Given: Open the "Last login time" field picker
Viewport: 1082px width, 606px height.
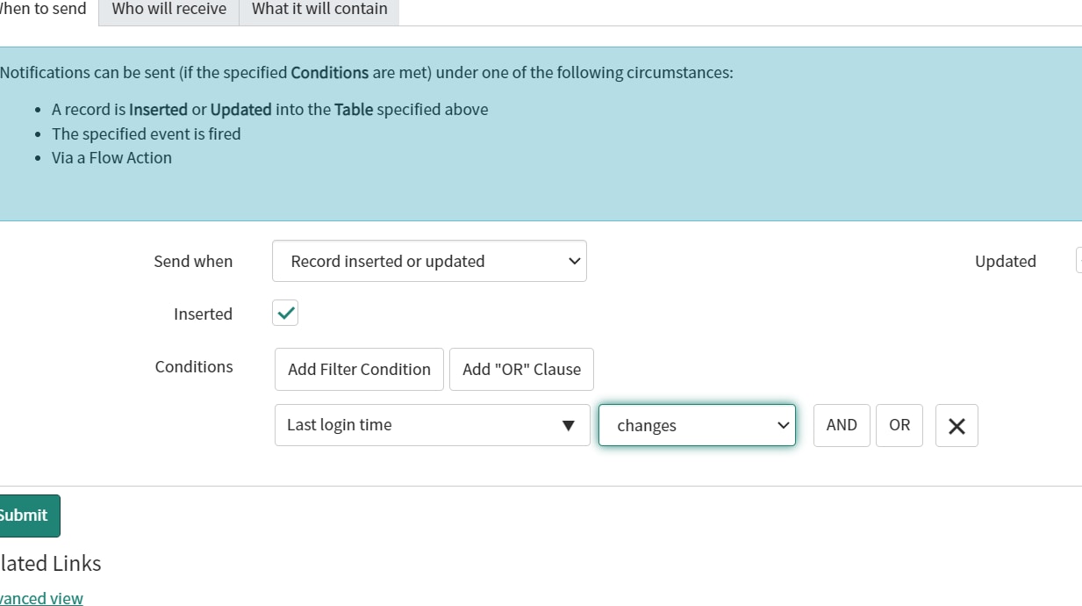Looking at the screenshot, I should 432,424.
